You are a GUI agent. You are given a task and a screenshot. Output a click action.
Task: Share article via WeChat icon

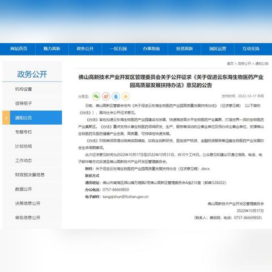tap(96, 96)
